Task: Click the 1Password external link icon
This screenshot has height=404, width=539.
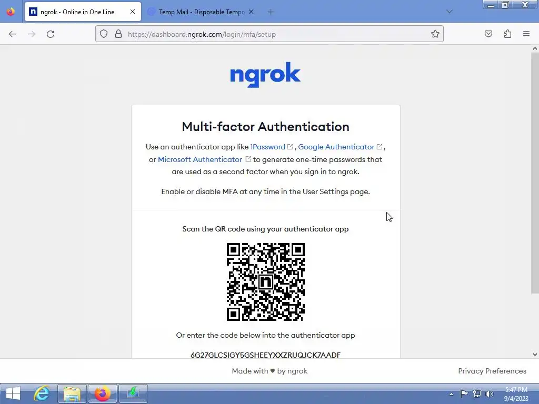Action: (x=290, y=147)
